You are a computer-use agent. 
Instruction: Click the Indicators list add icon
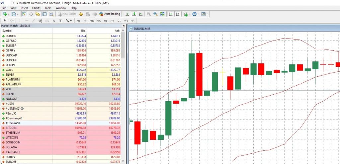(x=186, y=14)
